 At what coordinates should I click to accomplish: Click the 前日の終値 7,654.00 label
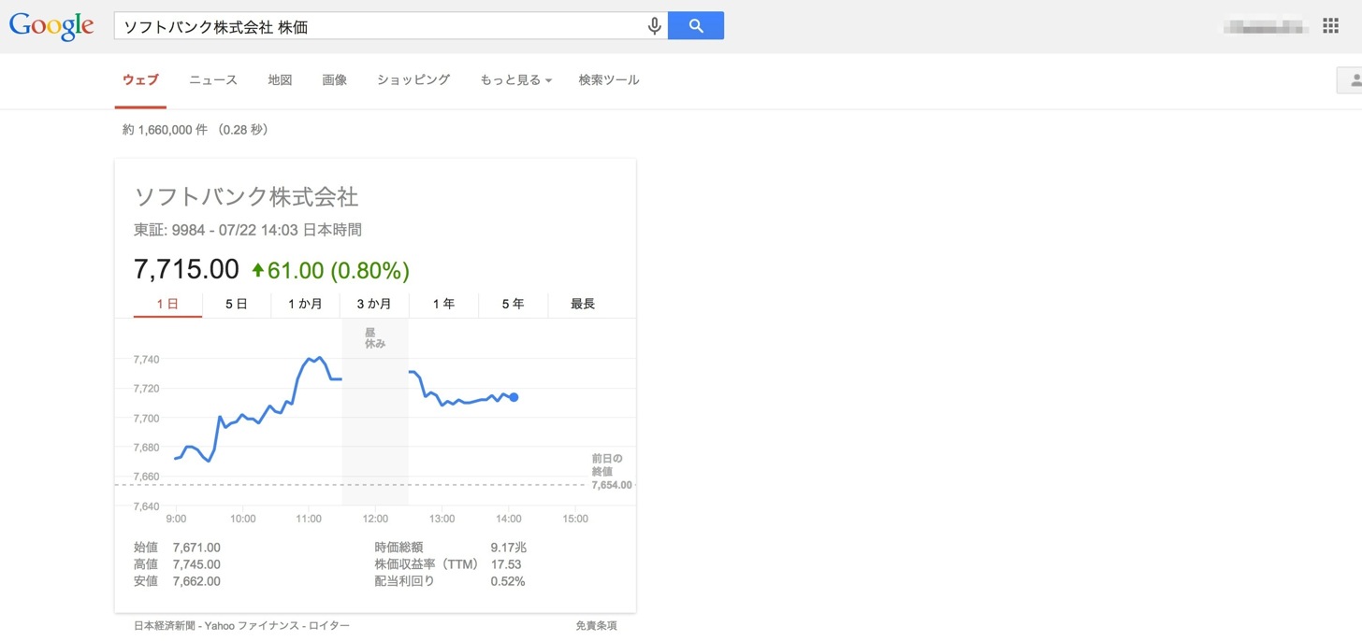[x=611, y=472]
